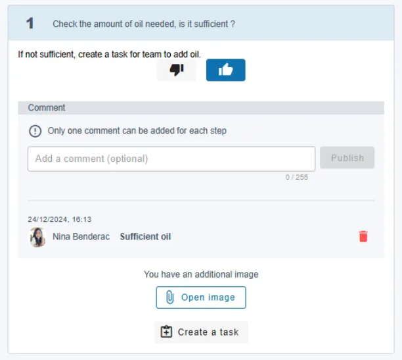Click the 'If not sufficient' instruction text
402x360 pixels.
110,55
